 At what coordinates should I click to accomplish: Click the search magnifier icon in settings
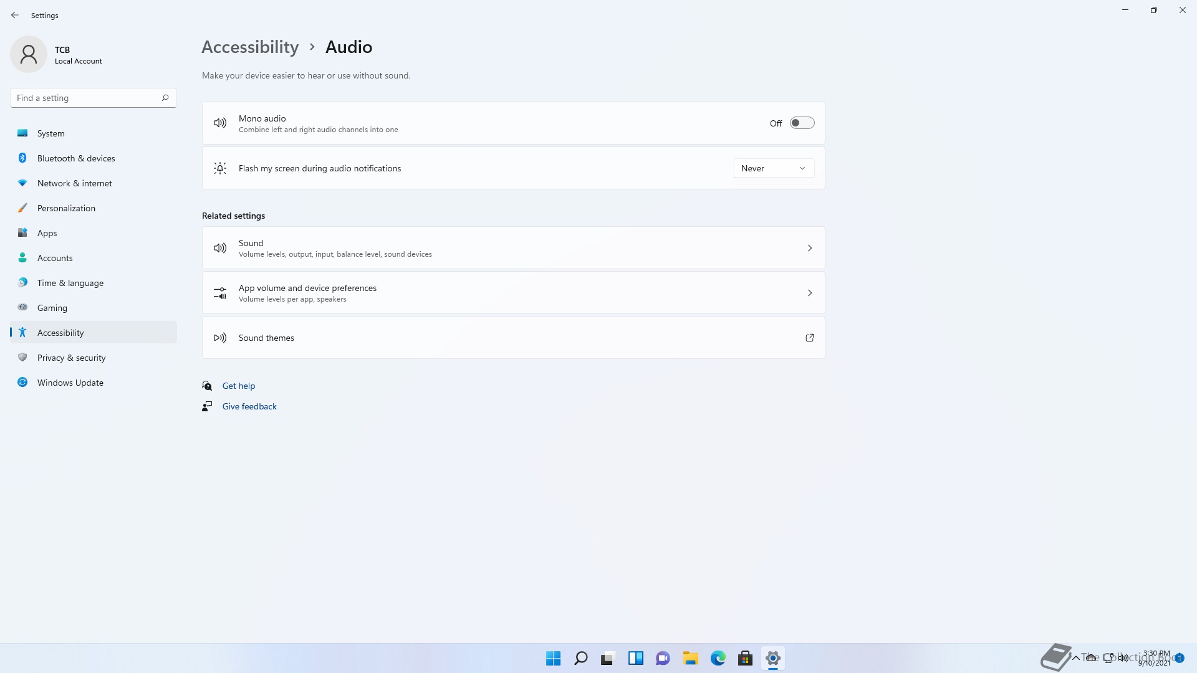tap(165, 98)
